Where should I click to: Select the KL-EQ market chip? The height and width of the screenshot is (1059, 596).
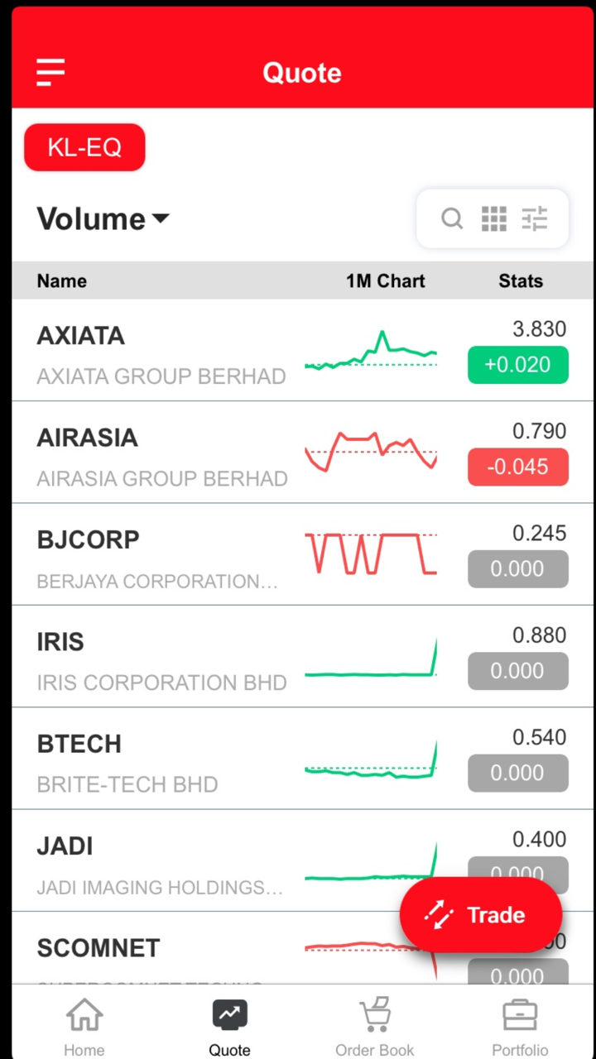[x=84, y=148]
